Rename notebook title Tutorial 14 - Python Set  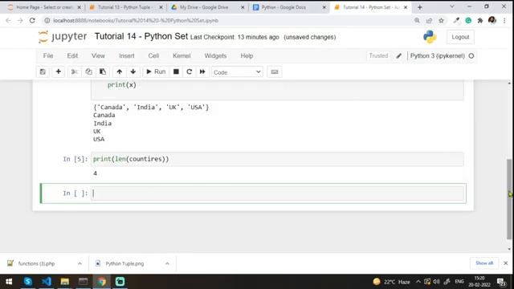pyautogui.click(x=141, y=36)
